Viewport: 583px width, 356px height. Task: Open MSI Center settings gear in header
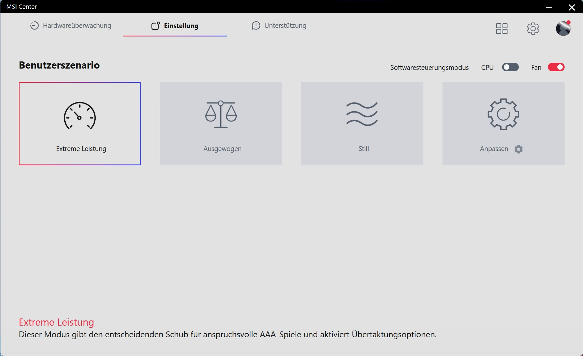coord(533,28)
